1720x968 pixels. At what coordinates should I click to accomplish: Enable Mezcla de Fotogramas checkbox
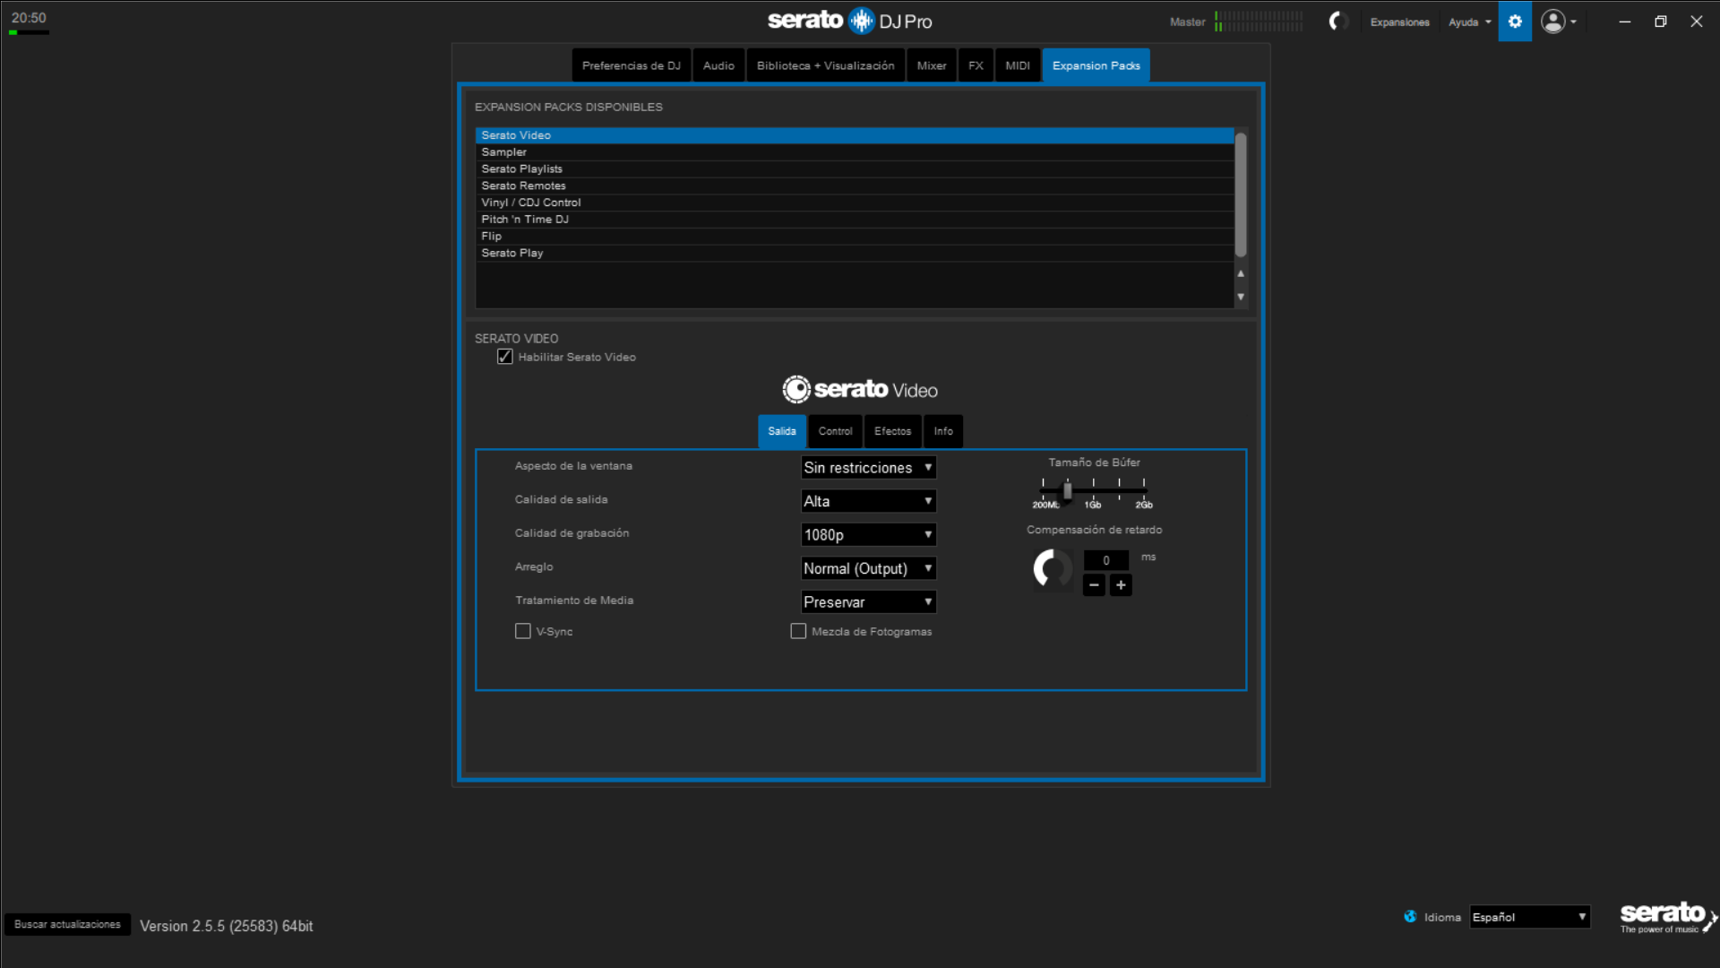coord(798,631)
